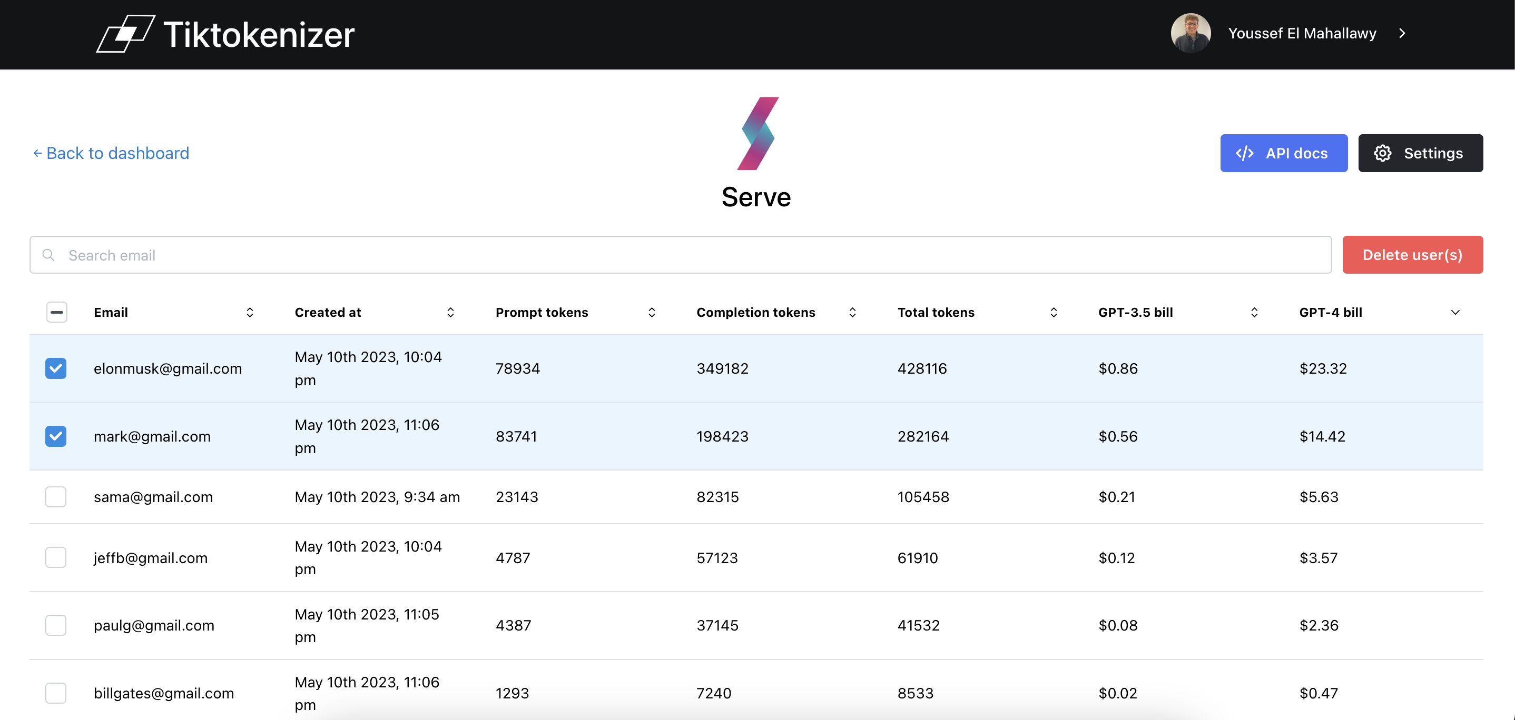
Task: Toggle the select-all checkbox in table header
Action: tap(56, 312)
